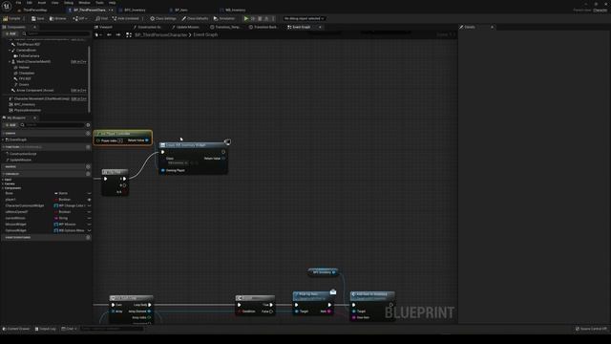The width and height of the screenshot is (611, 344).
Task: Add a new event dispatcher plus icon
Action: pyautogui.click(x=88, y=237)
